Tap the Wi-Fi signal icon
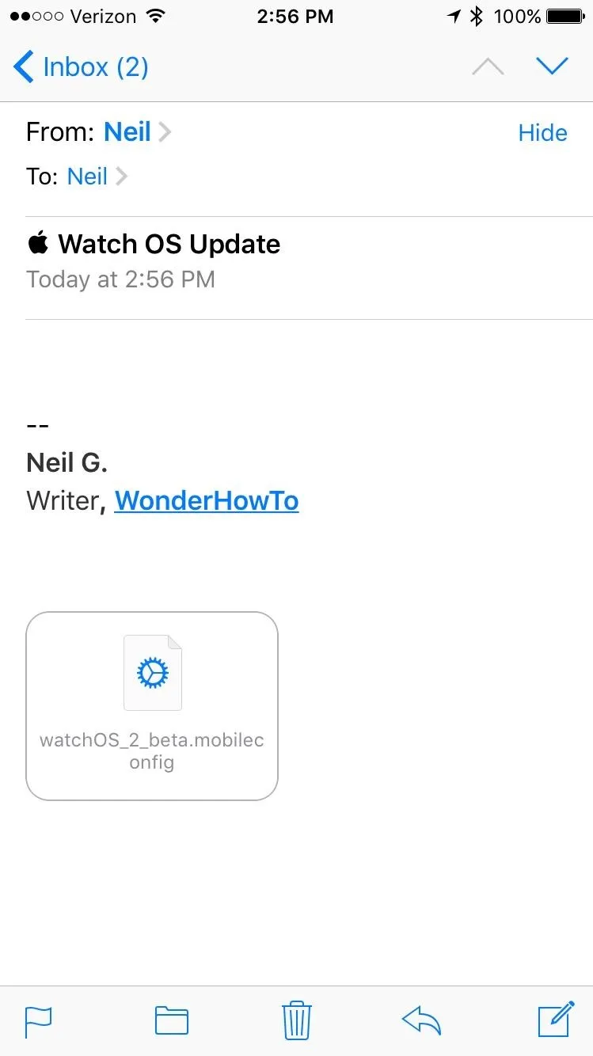Screen dimensions: 593x1056 click(157, 16)
